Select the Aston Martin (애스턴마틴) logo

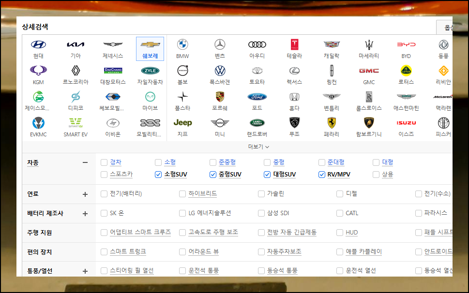pyautogui.click(x=406, y=97)
